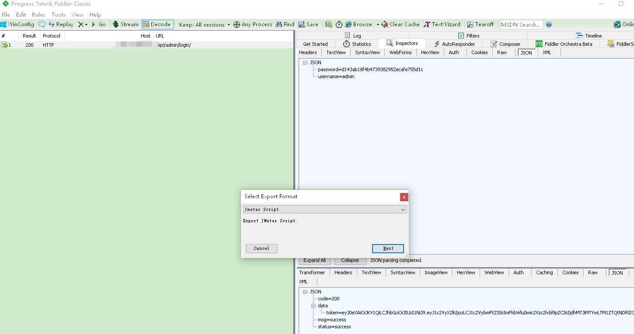The height and width of the screenshot is (334, 634).
Task: Open the Fiddler Orchestra Beta tab
Action: [x=564, y=44]
